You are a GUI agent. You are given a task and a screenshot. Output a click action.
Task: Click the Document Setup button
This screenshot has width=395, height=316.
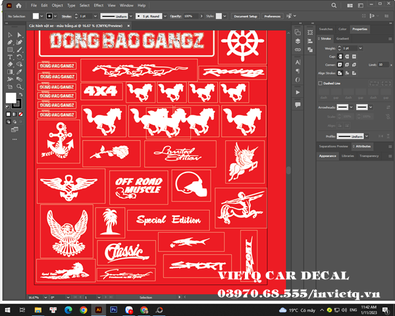coord(245,15)
